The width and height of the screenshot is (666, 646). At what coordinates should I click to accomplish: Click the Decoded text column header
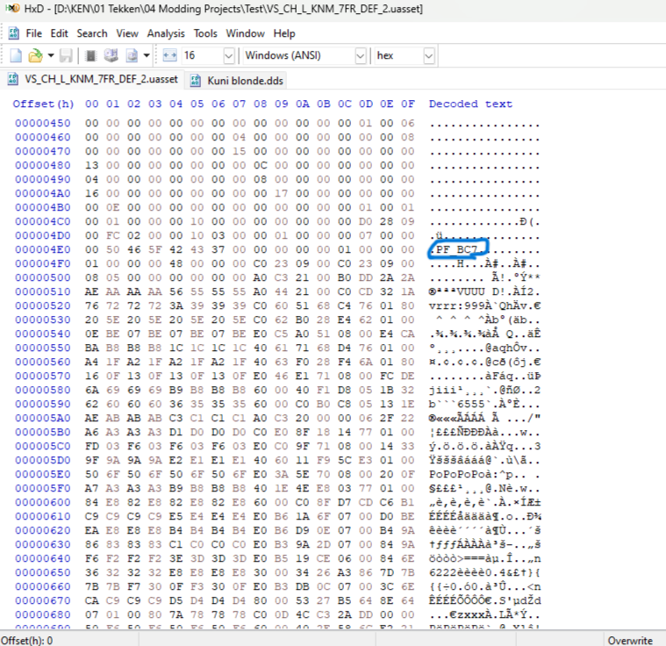(470, 104)
